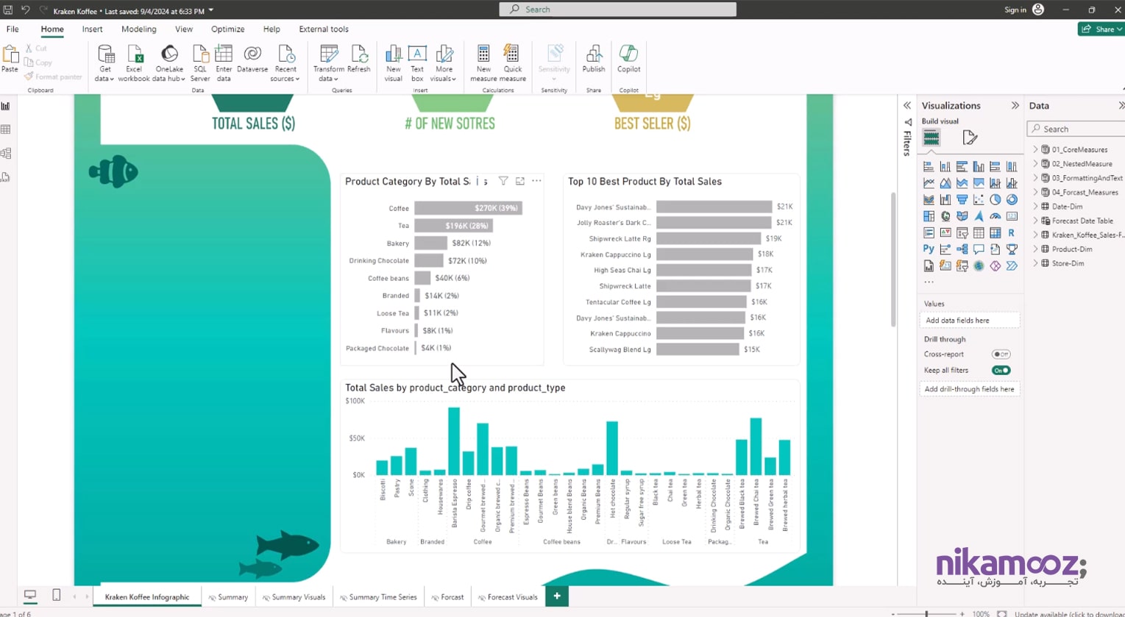Open more options on Product Category visual
Screen dimensions: 1125x617
point(536,181)
